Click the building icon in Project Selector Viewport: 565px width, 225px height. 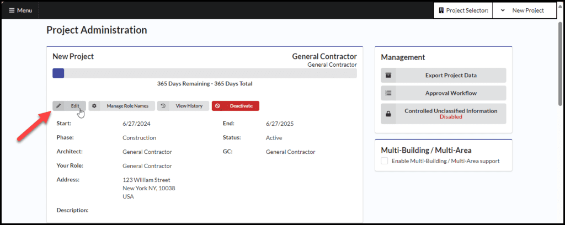tap(441, 10)
